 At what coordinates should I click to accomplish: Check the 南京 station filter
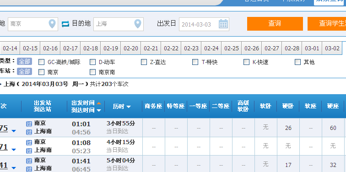coord(41,72)
